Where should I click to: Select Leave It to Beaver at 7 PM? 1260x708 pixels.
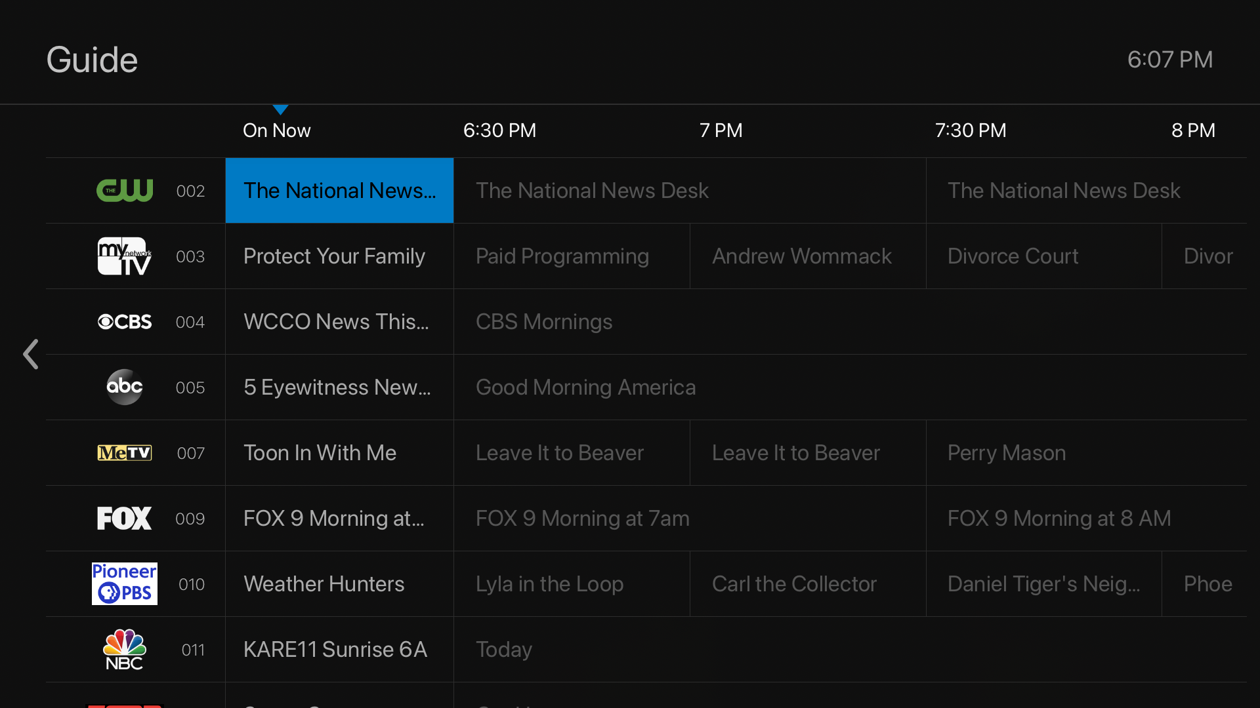tap(808, 452)
